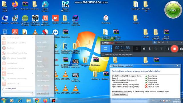Click the green circular desktop gadget
The width and height of the screenshot is (183, 103).
tap(173, 10)
